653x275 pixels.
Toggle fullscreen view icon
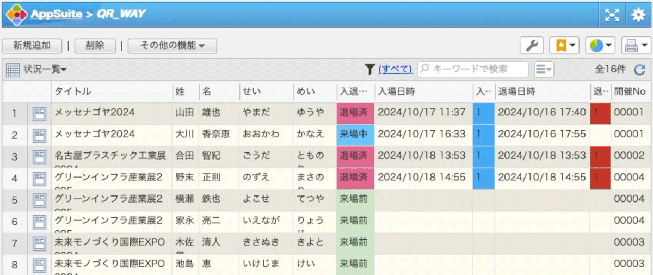pos(612,15)
